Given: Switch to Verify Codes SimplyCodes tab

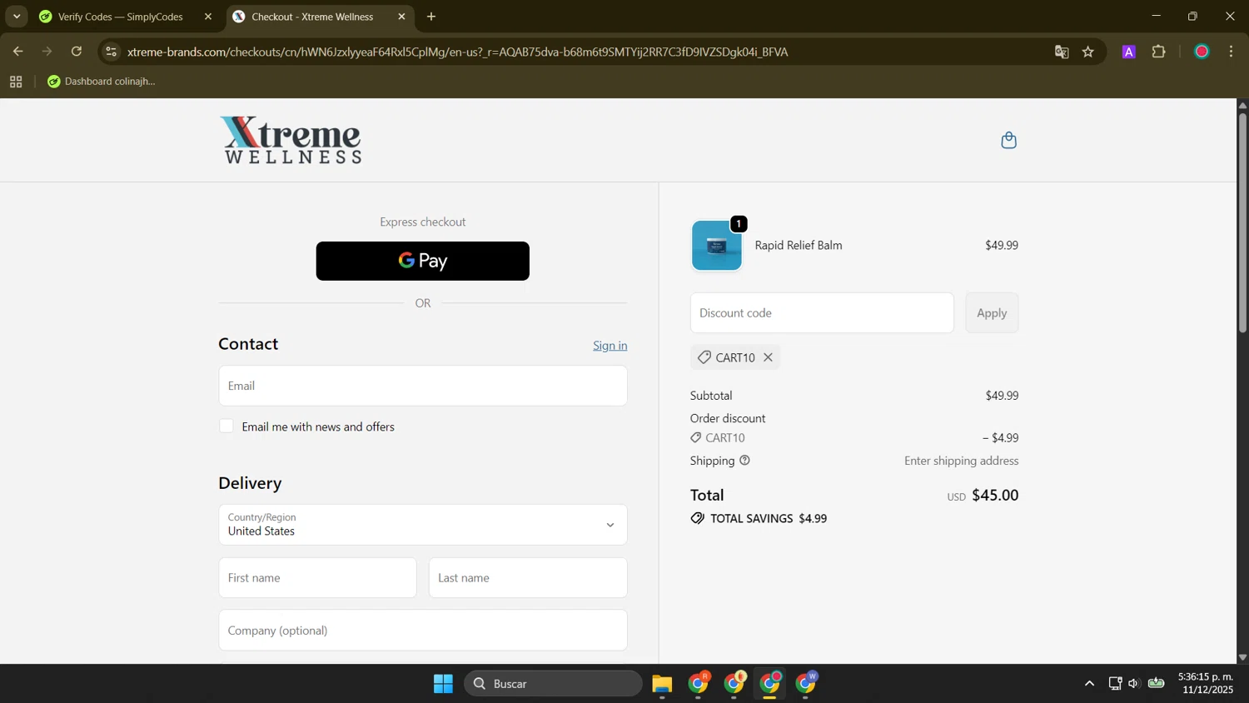Looking at the screenshot, I should [119, 17].
